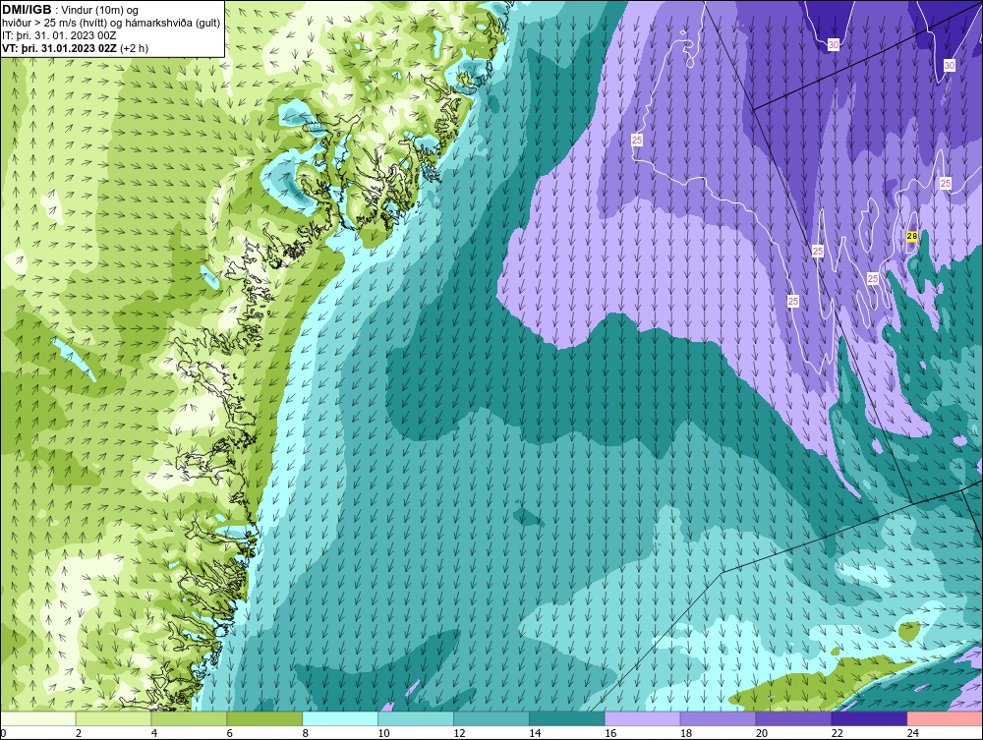Screen dimensions: 983x740
Task: Click the legend scale value "8"
Action: pos(306,733)
